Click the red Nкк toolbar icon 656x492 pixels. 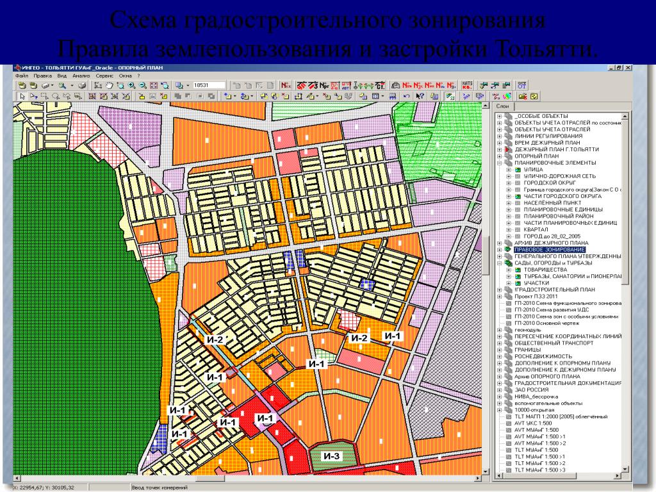coord(286,85)
